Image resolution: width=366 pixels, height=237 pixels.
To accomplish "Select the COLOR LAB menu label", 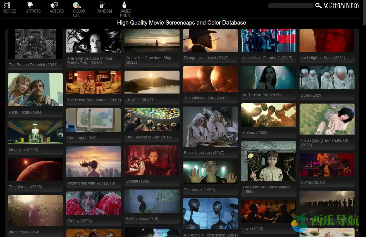I will coord(79,13).
